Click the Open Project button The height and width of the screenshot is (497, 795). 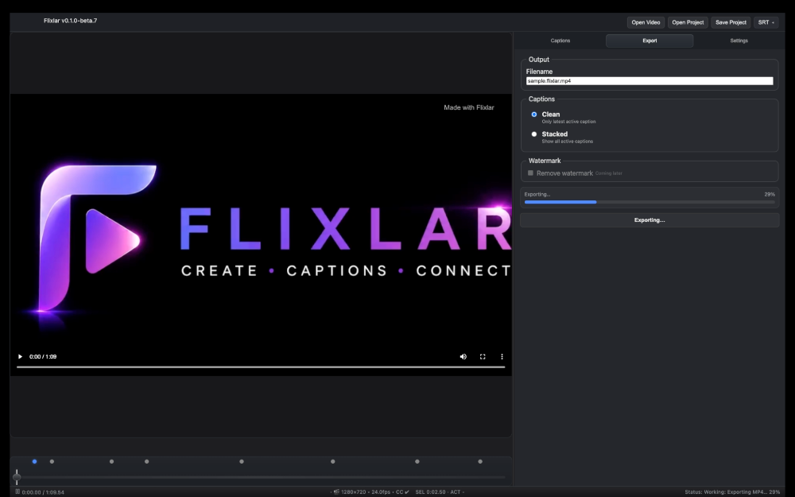[x=688, y=22]
